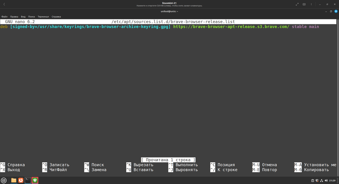Viewport: 339px width, 184px height.
Task: Click the GNU nano 6.2 title text
Action: (x=20, y=21)
